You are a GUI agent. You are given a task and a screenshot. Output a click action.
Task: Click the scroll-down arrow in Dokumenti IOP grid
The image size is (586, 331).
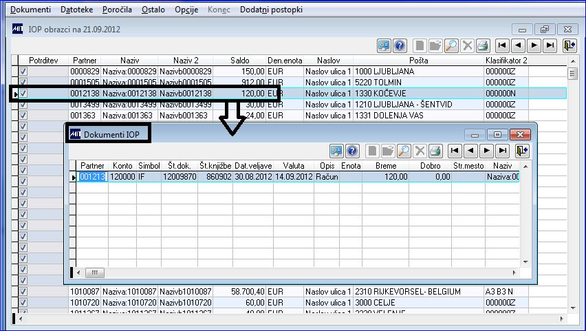525,262
